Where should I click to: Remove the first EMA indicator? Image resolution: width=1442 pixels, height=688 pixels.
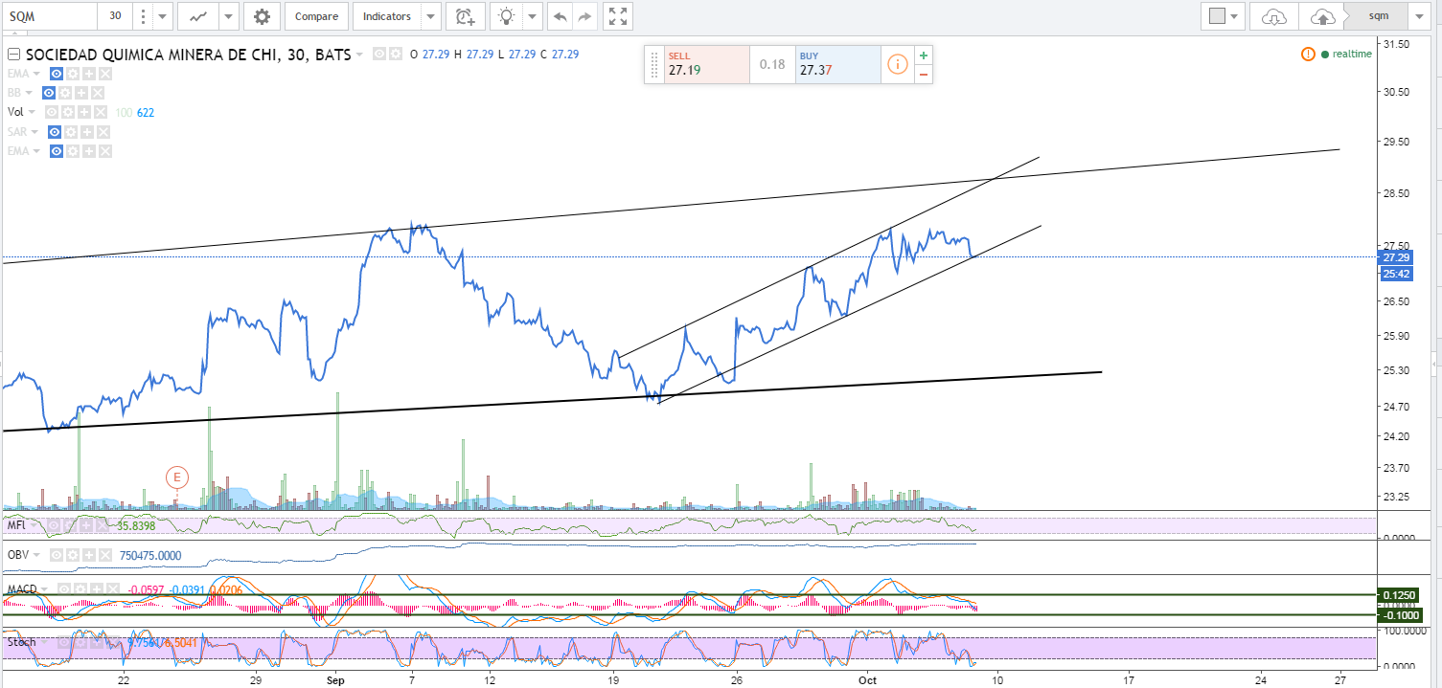105,74
